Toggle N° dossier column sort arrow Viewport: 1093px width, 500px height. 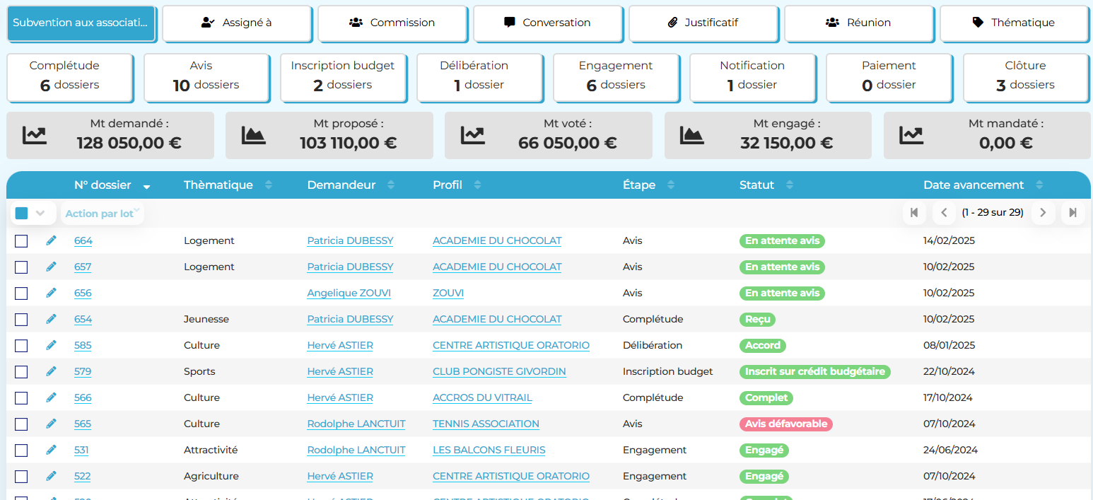[x=147, y=186]
